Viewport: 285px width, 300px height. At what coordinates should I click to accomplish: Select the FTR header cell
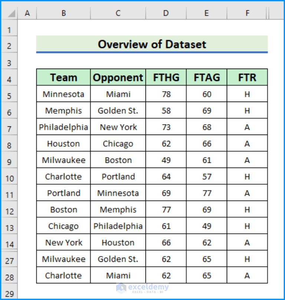click(247, 77)
